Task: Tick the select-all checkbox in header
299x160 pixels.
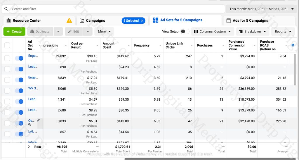Action: pyautogui.click(x=7, y=45)
